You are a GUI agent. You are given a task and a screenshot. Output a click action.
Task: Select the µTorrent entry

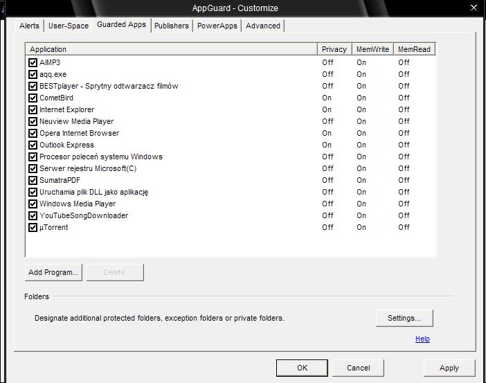(x=53, y=228)
